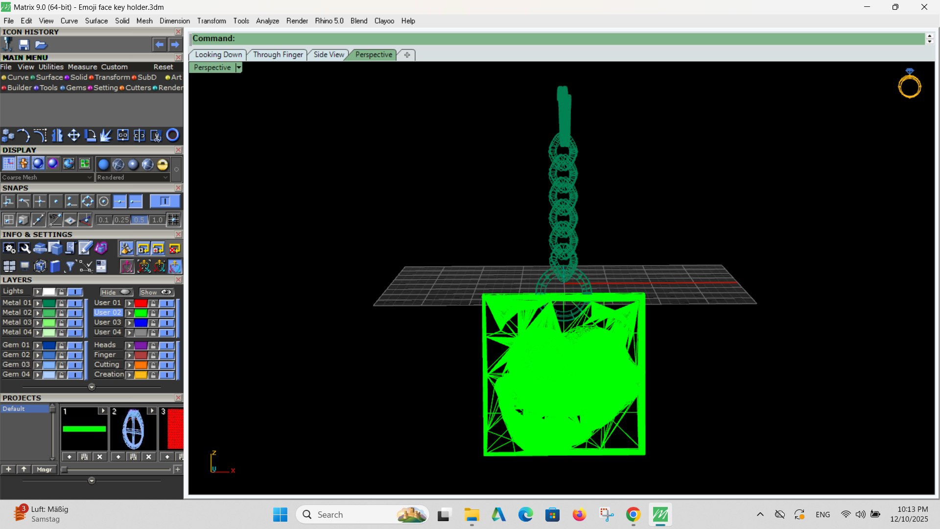The width and height of the screenshot is (940, 529).
Task: Toggle the large snaps on/off button
Action: pos(164,201)
